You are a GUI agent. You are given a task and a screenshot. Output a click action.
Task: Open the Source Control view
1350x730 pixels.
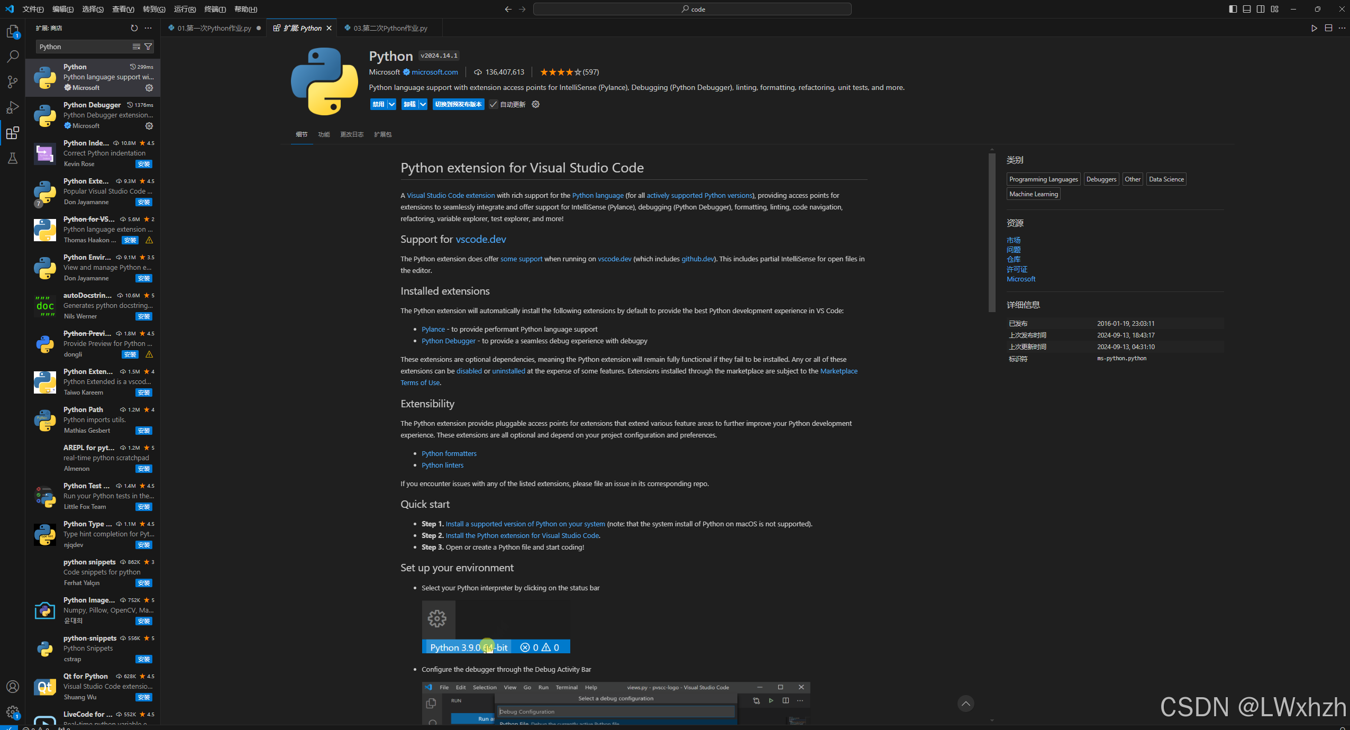[13, 81]
